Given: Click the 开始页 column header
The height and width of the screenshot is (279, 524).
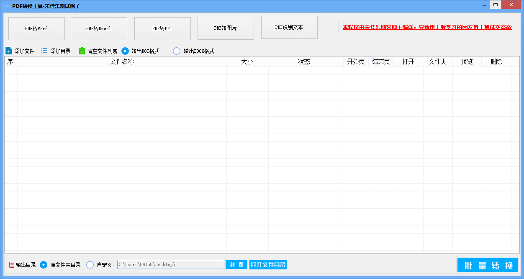Looking at the screenshot, I should pos(356,61).
